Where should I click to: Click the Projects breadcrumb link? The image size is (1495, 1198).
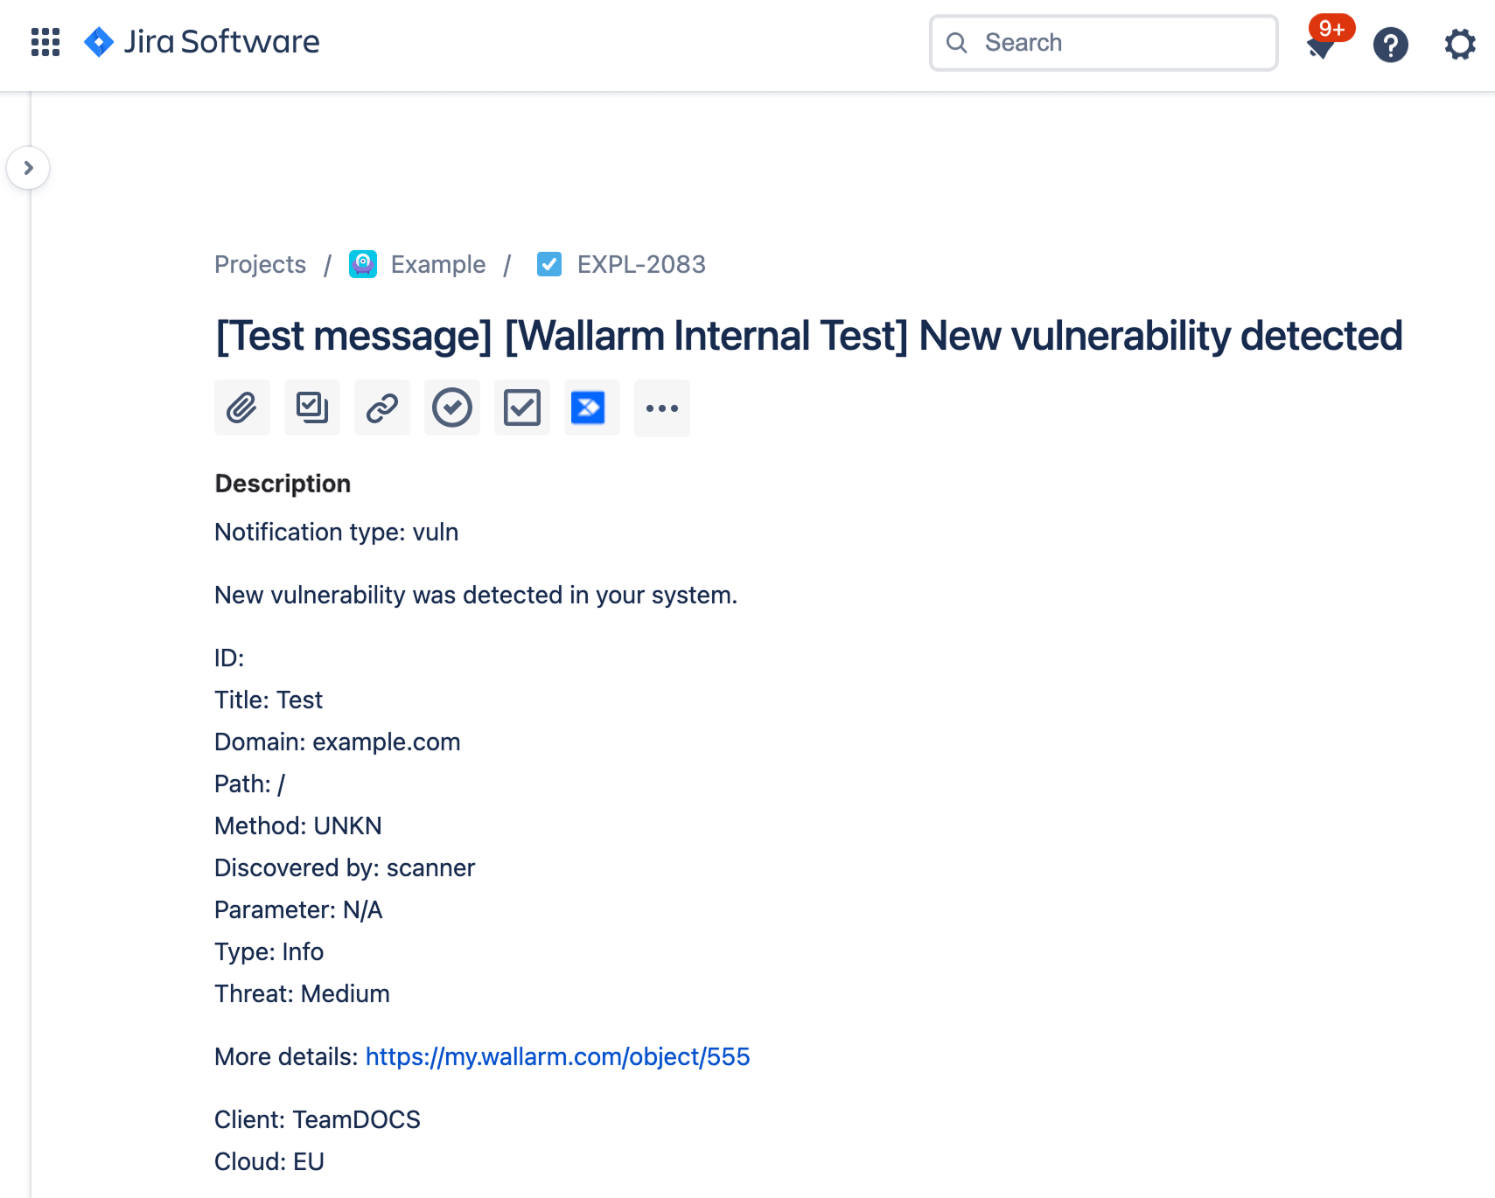[x=259, y=264]
